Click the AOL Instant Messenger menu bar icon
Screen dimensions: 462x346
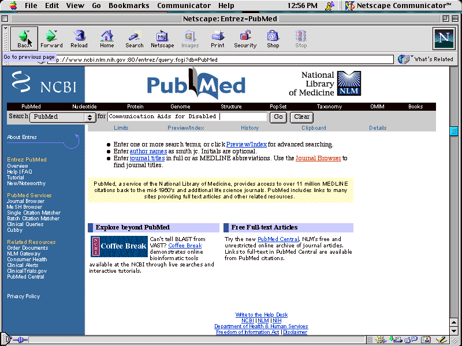point(330,5)
